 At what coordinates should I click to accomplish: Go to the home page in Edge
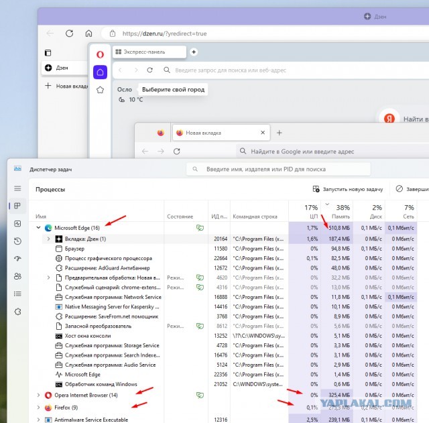coord(88,34)
